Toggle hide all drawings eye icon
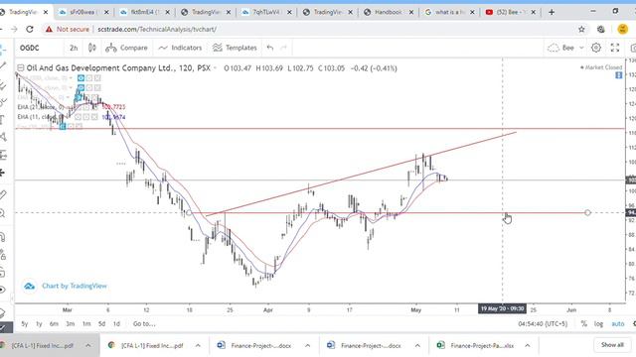The height and width of the screenshot is (357, 636). 2,290
